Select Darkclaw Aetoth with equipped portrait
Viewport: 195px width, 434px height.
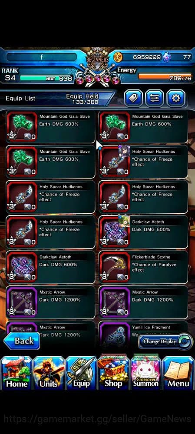pos(143,232)
